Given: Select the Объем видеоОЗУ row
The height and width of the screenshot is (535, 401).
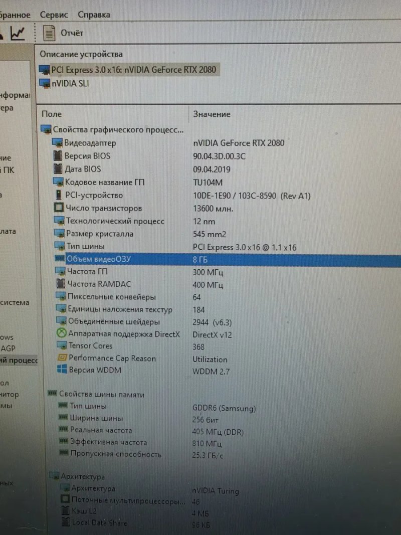Looking at the screenshot, I should tap(228, 259).
